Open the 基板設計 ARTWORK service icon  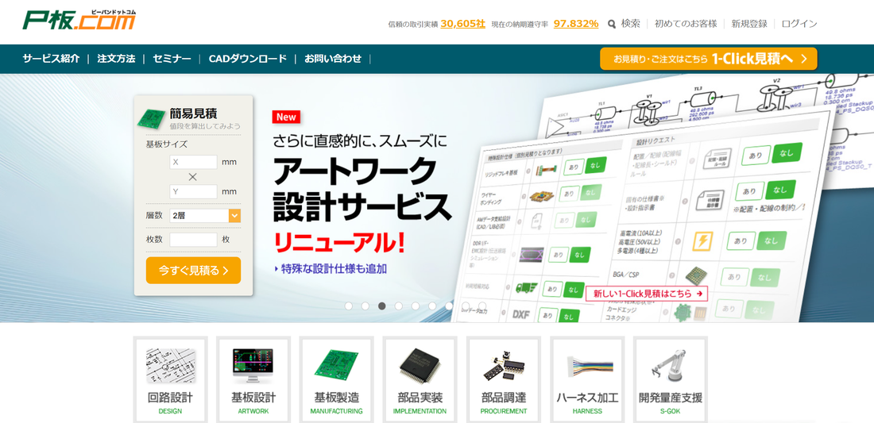tap(253, 379)
